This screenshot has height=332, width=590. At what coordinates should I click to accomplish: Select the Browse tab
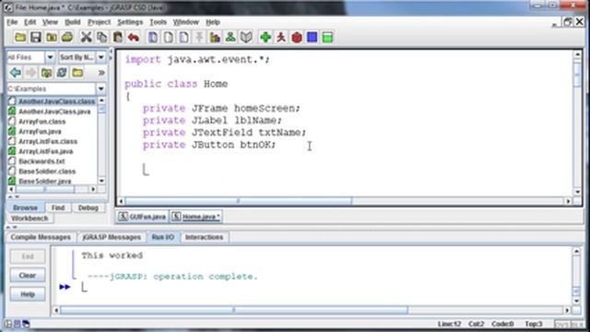tap(25, 207)
